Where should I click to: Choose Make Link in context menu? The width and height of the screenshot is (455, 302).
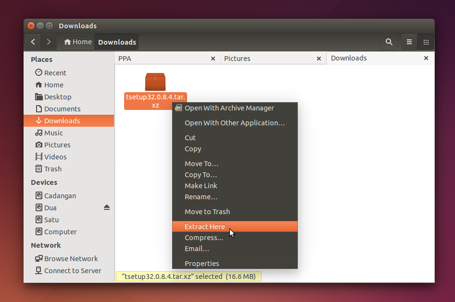(x=235, y=186)
